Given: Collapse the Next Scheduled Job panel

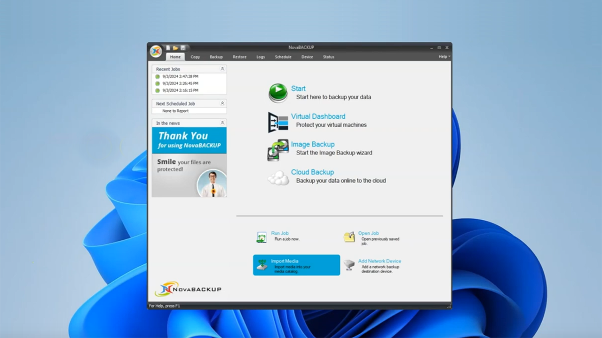Looking at the screenshot, I should [222, 103].
